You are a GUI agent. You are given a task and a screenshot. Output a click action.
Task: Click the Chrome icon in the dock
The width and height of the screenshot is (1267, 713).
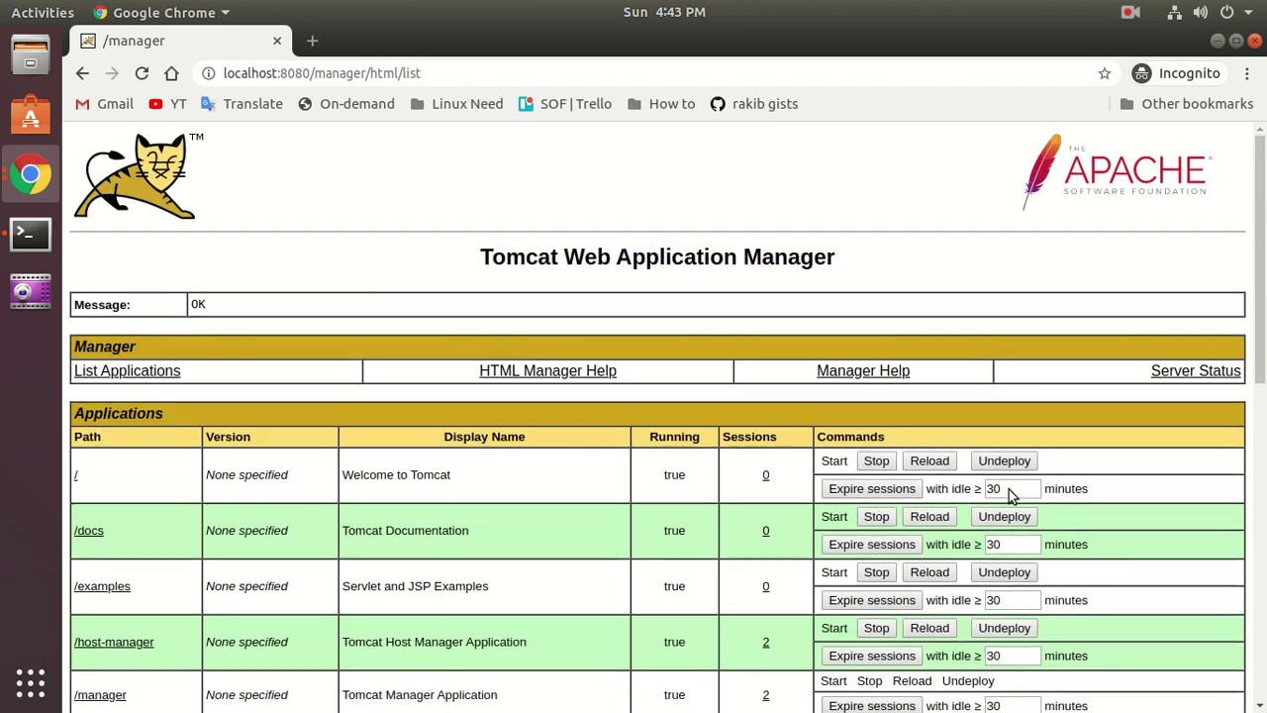pyautogui.click(x=31, y=175)
